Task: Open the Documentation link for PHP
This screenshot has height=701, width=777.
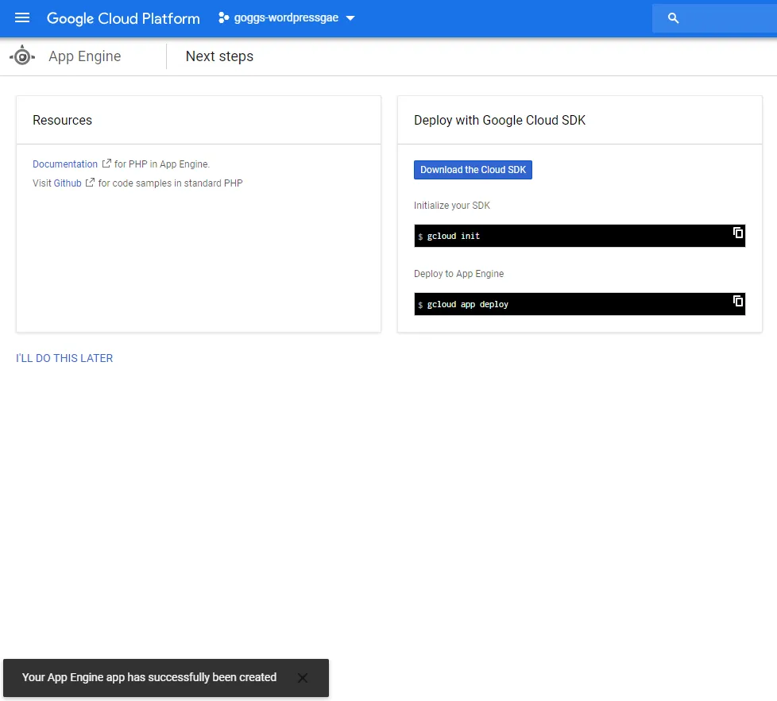Action: point(65,164)
